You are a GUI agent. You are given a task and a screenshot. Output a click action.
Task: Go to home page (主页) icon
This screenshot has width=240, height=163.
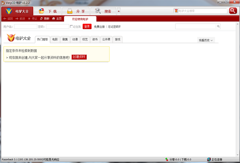54,19
